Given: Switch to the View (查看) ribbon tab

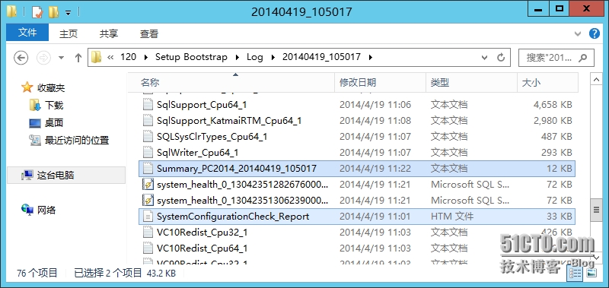Looking at the screenshot, I should pyautogui.click(x=149, y=34).
